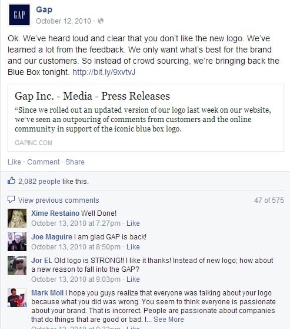290x329 pixels.
Task: Click the Gap logo profile picture
Action: pos(19,15)
